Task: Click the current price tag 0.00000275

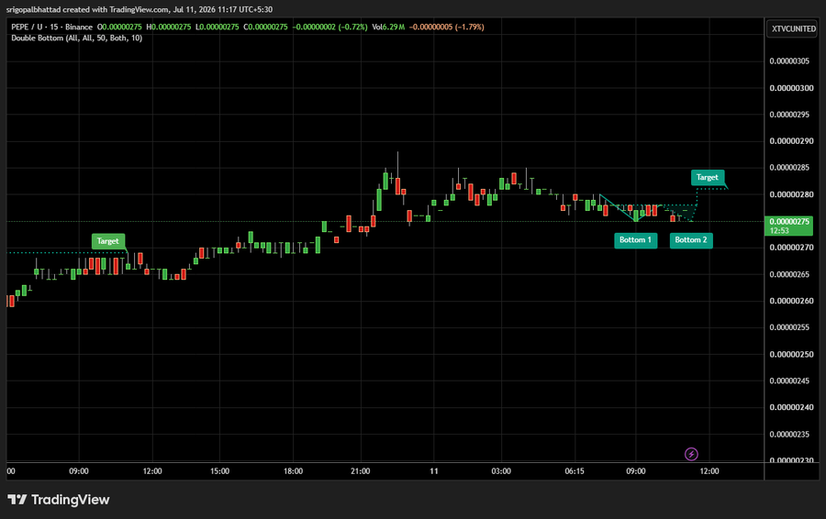Action: pyautogui.click(x=788, y=222)
